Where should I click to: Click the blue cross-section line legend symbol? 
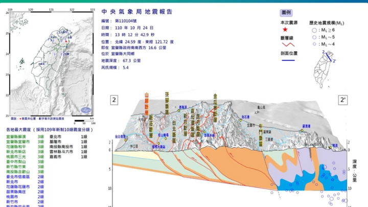[289, 61]
